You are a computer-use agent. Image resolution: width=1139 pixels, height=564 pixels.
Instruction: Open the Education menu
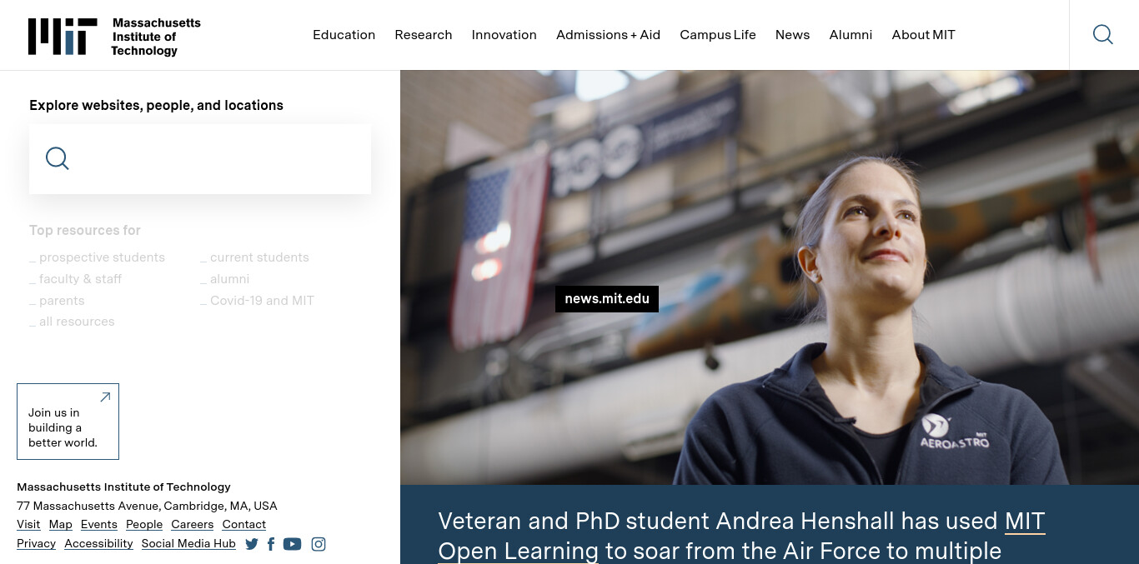[x=344, y=35]
